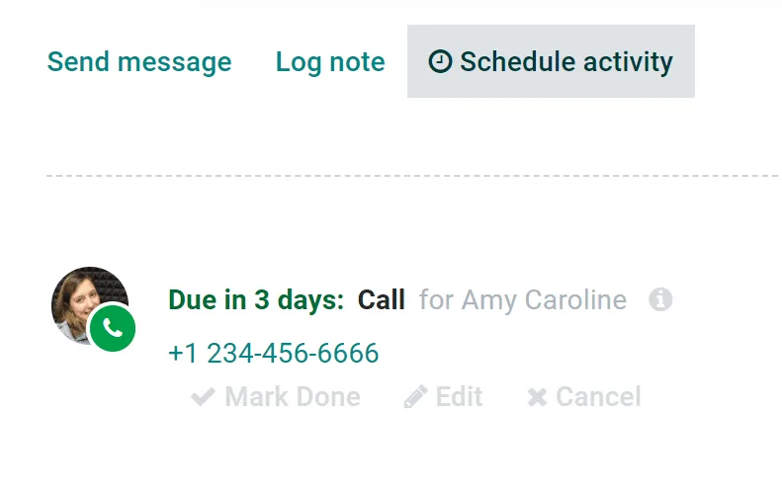The image size is (782, 494).
Task: Click the clock icon beside Schedule activity
Action: (x=440, y=62)
